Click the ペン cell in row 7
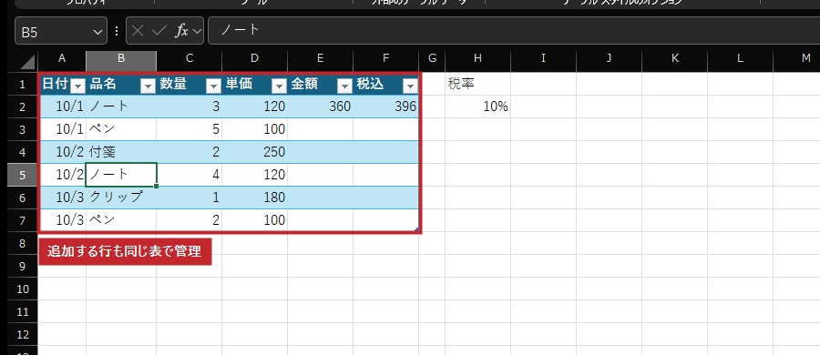 (x=121, y=220)
